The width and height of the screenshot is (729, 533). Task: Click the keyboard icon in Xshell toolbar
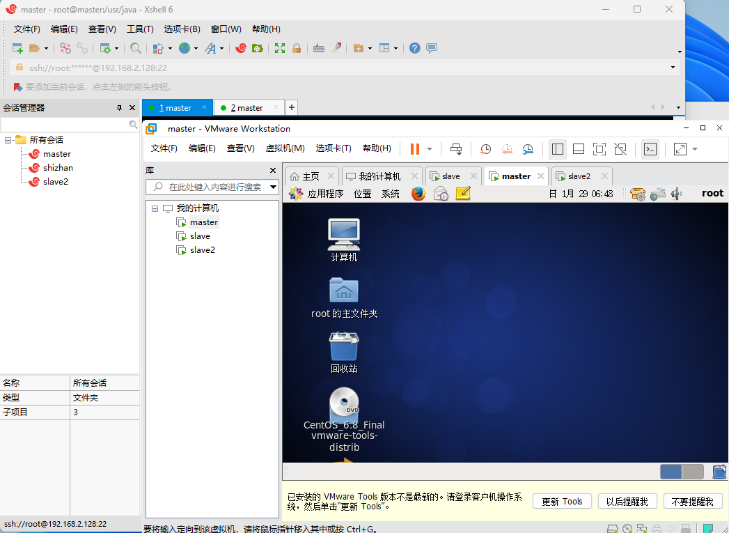(x=318, y=48)
